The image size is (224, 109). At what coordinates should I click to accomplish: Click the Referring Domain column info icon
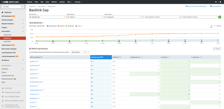tap(41, 57)
